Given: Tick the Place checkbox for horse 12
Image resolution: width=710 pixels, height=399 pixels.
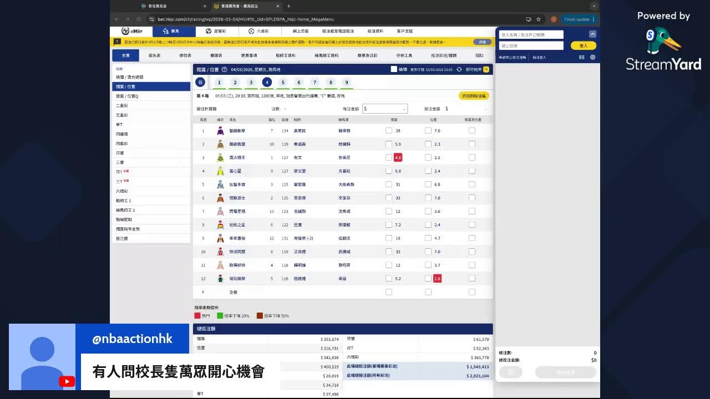Looking at the screenshot, I should [428, 278].
